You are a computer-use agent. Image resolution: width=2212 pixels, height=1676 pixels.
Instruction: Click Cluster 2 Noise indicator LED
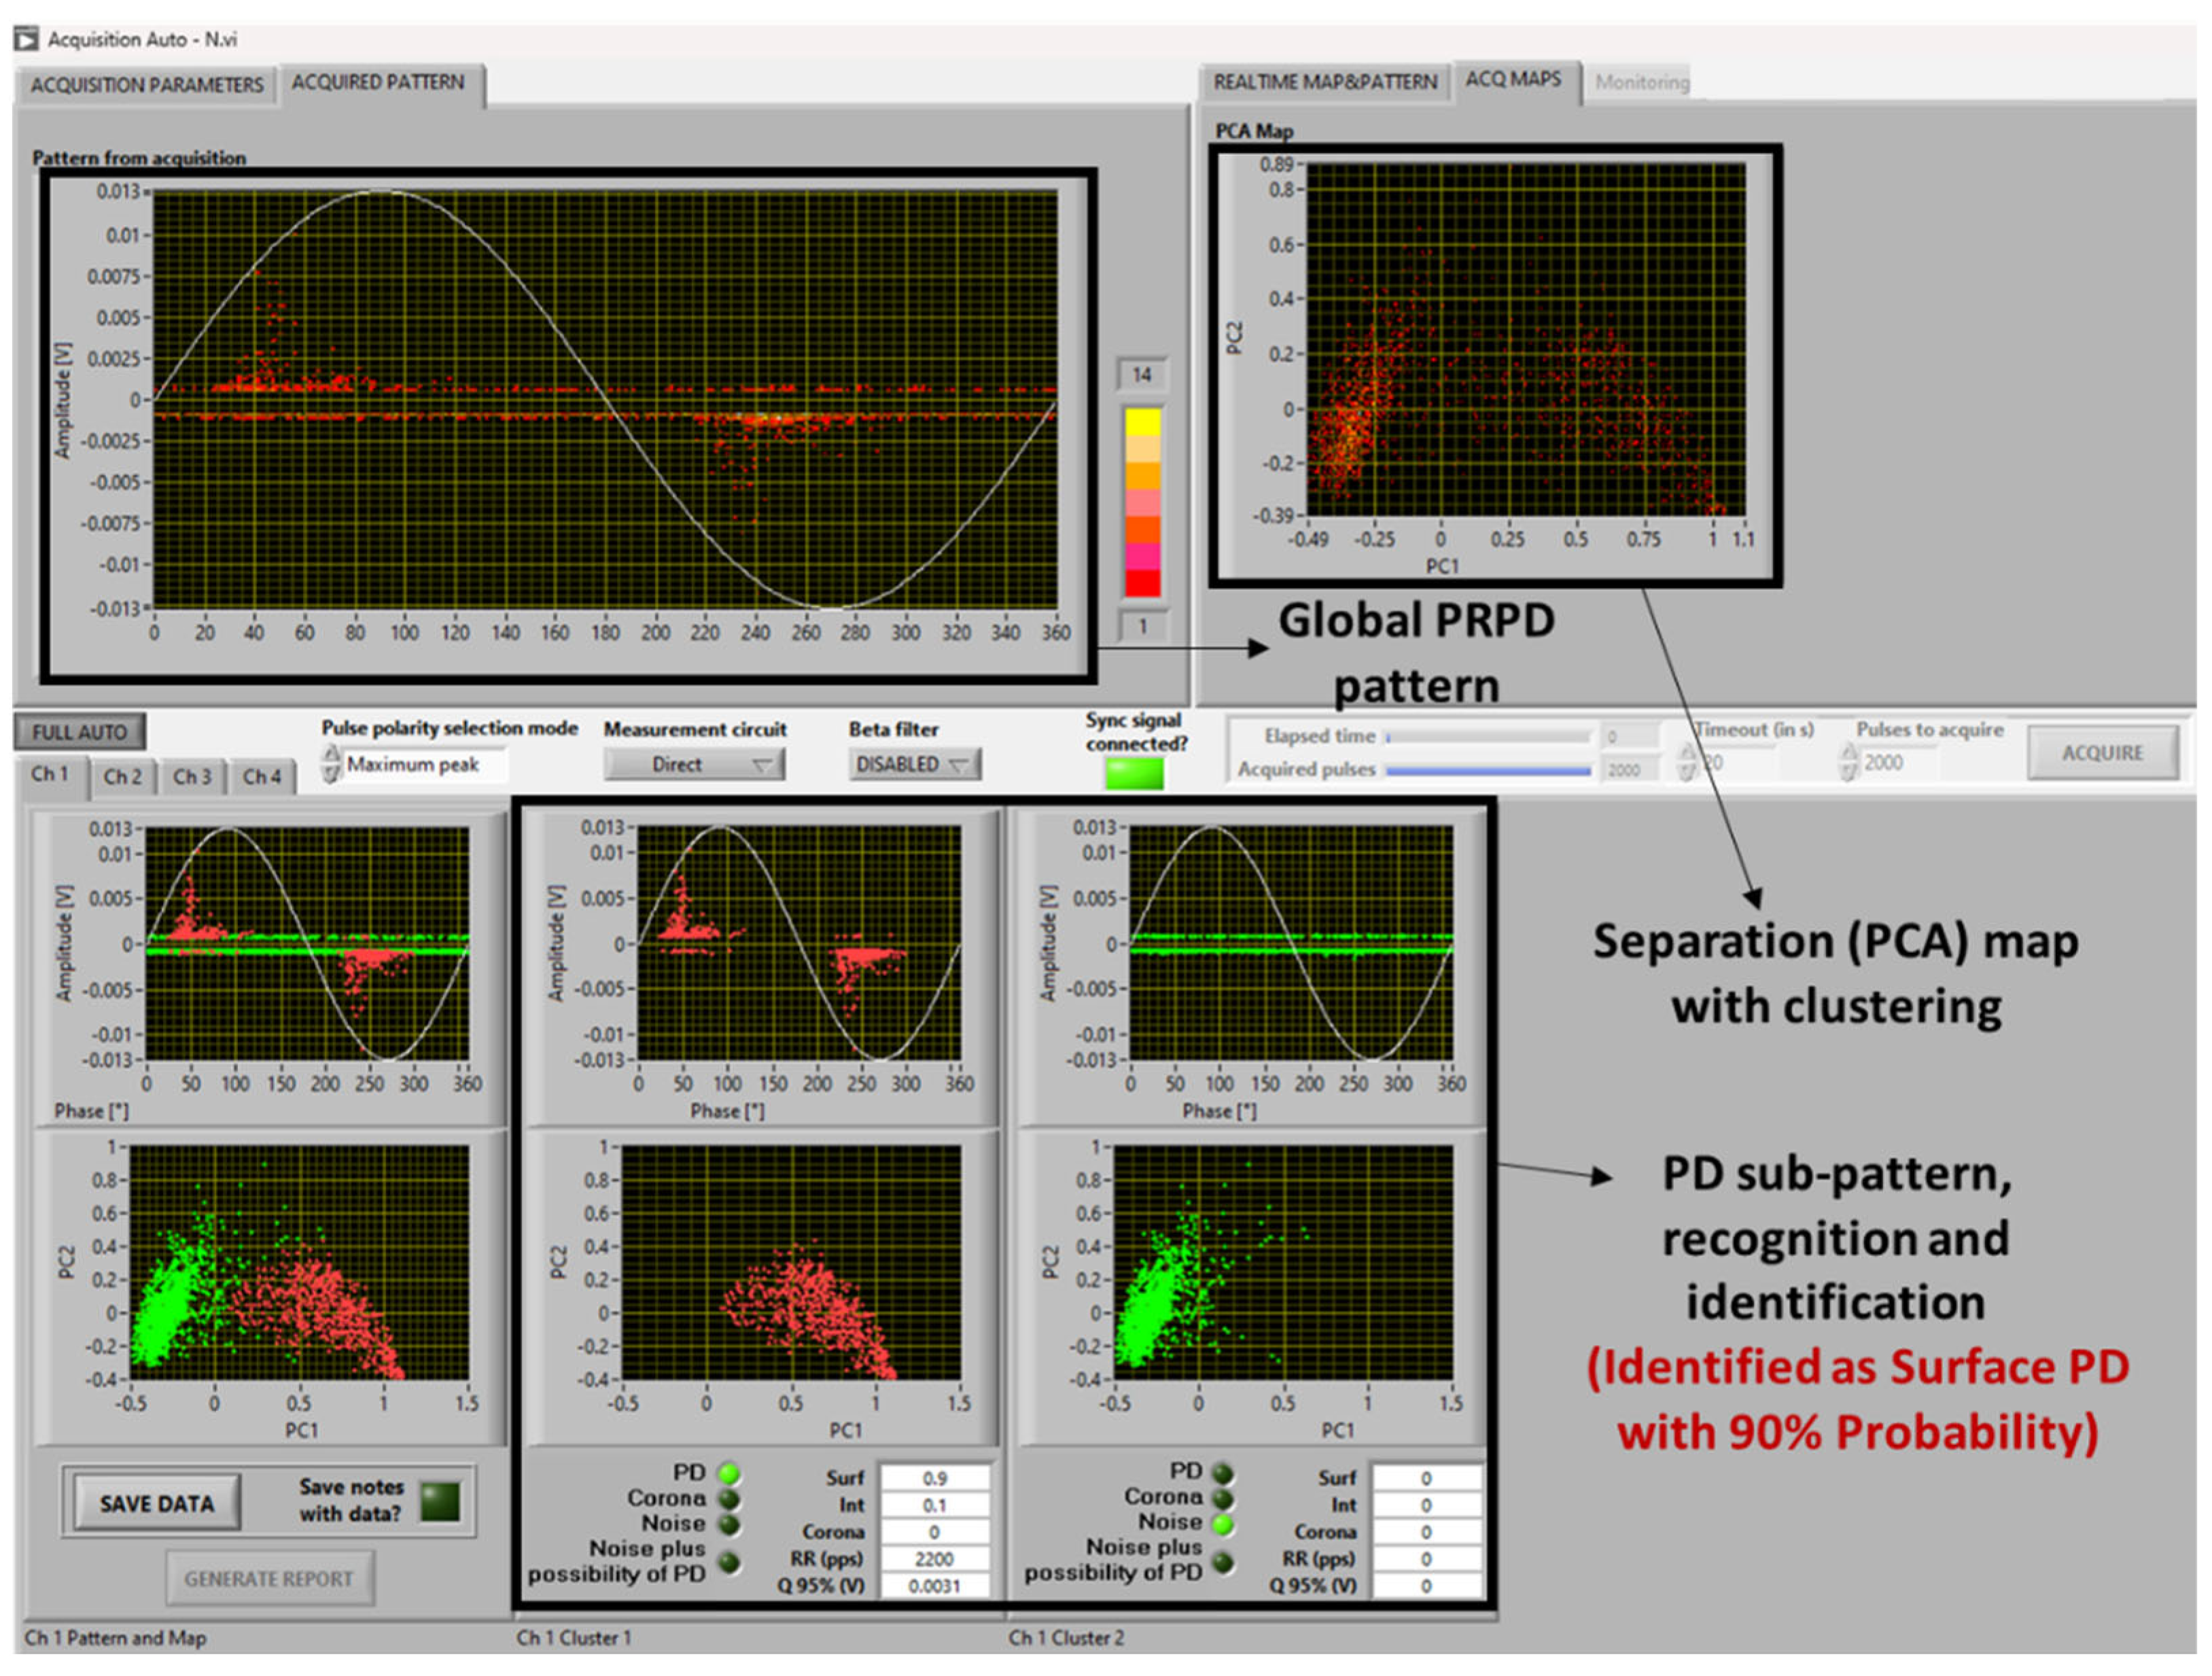1222,1524
